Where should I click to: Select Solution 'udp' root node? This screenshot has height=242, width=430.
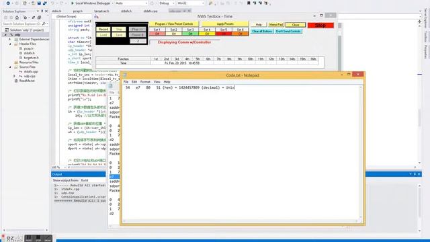[x=26, y=30]
